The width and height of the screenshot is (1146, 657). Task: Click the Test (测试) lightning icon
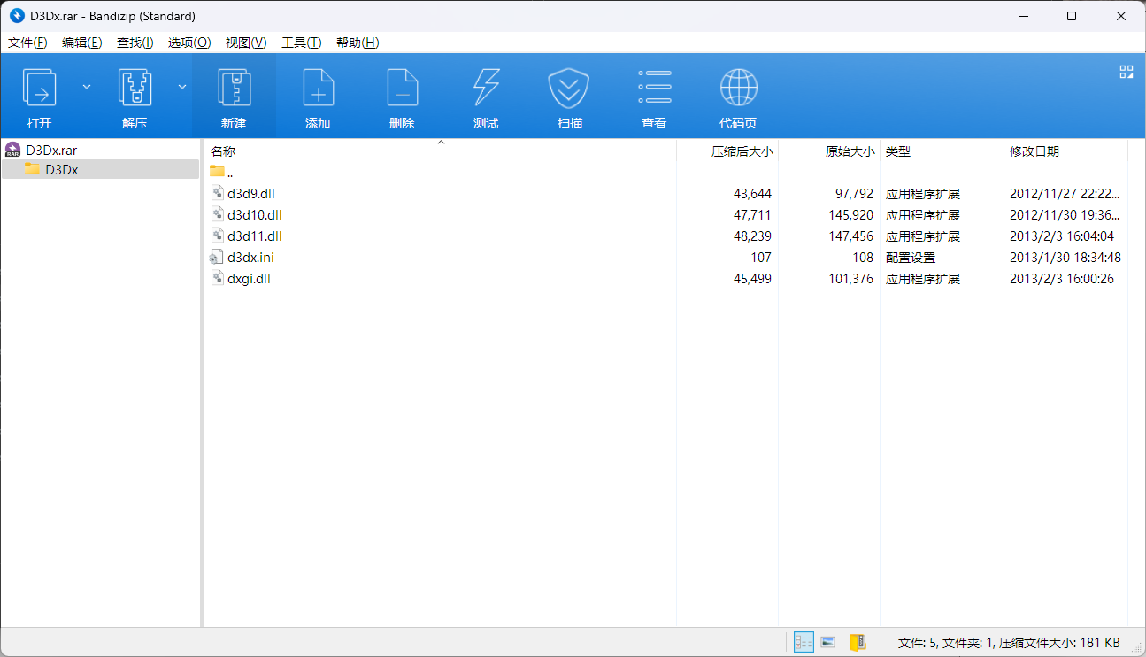(486, 88)
